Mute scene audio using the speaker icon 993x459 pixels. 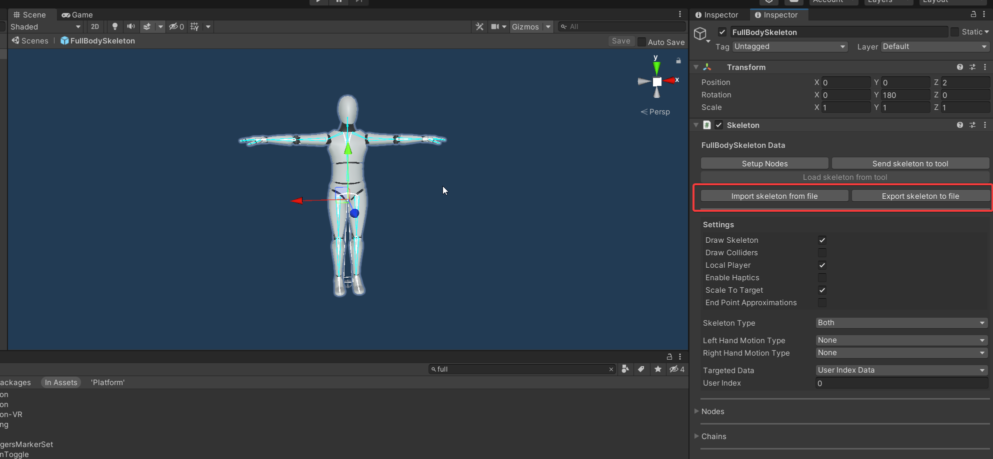(131, 26)
